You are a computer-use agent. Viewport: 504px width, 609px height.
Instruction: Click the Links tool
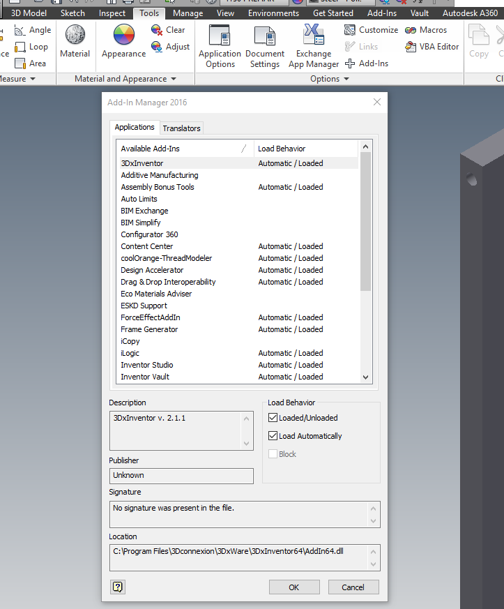361,47
